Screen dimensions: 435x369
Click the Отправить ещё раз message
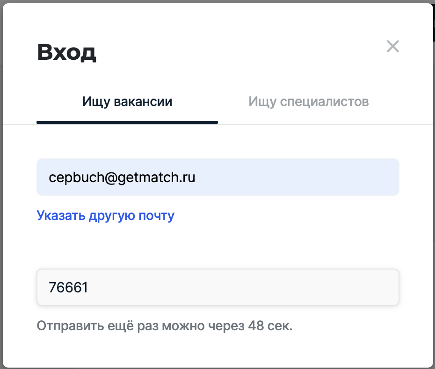pyautogui.click(x=164, y=326)
